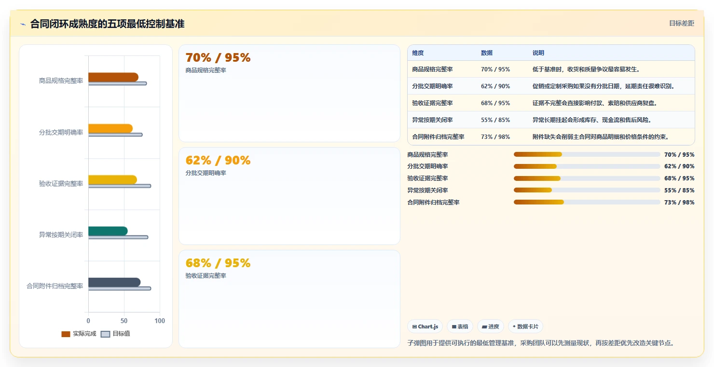
Task: Click the description starting 促销或定制采购
Action: pyautogui.click(x=604, y=86)
